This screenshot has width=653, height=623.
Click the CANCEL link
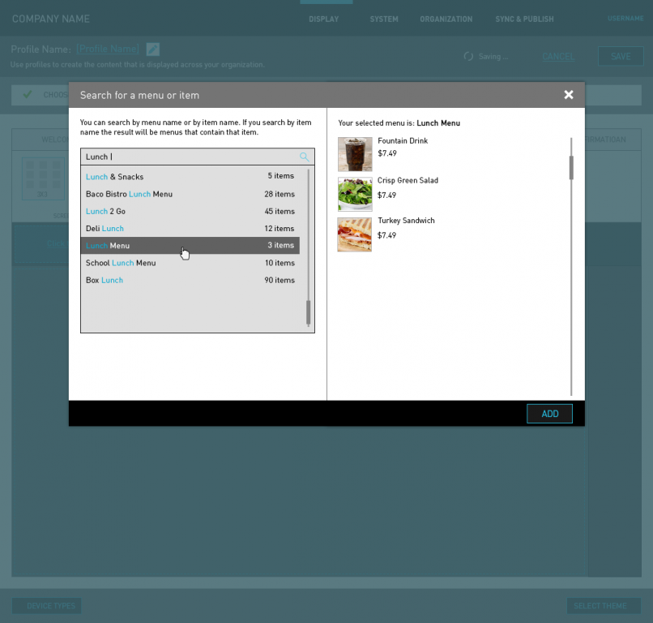558,57
